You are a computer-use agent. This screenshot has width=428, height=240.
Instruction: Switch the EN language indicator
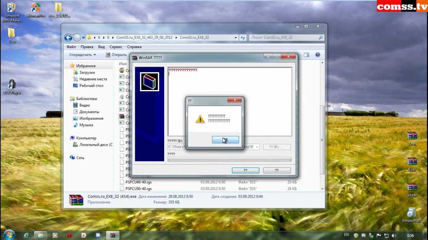(x=346, y=235)
